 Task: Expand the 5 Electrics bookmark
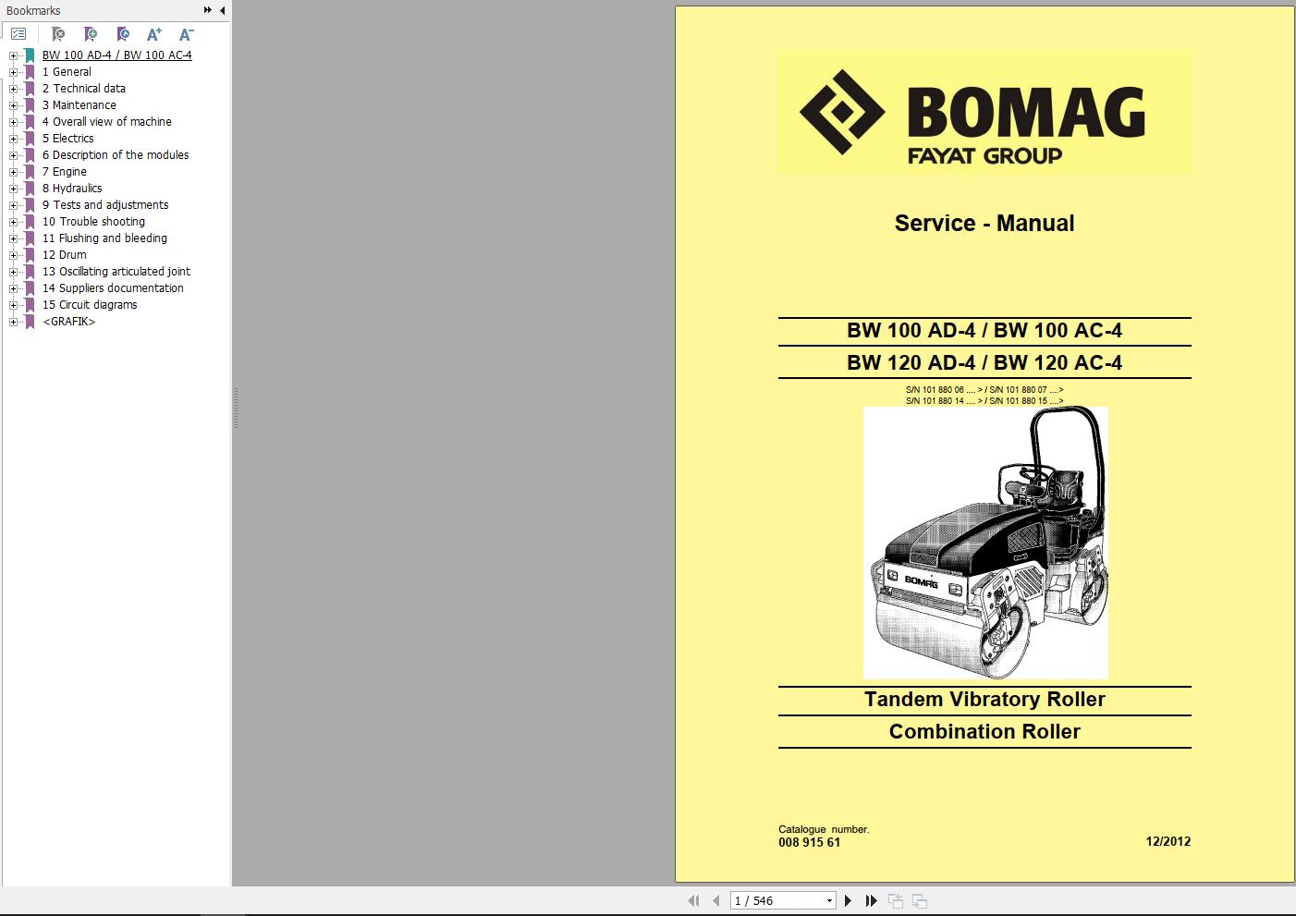pos(13,139)
